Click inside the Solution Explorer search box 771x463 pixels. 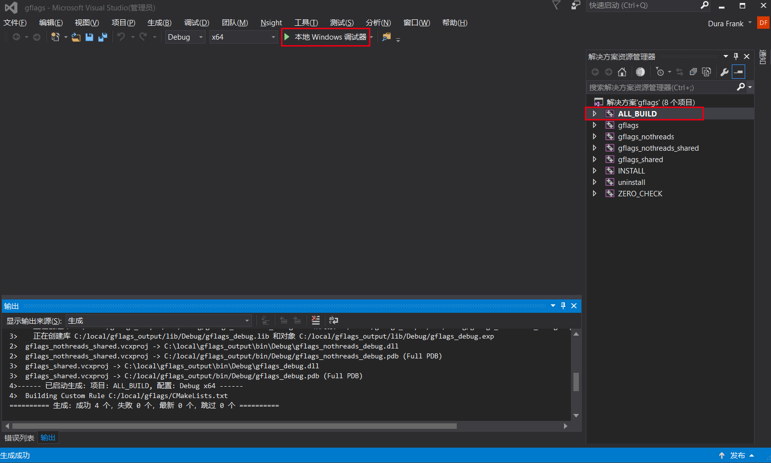[x=655, y=87]
